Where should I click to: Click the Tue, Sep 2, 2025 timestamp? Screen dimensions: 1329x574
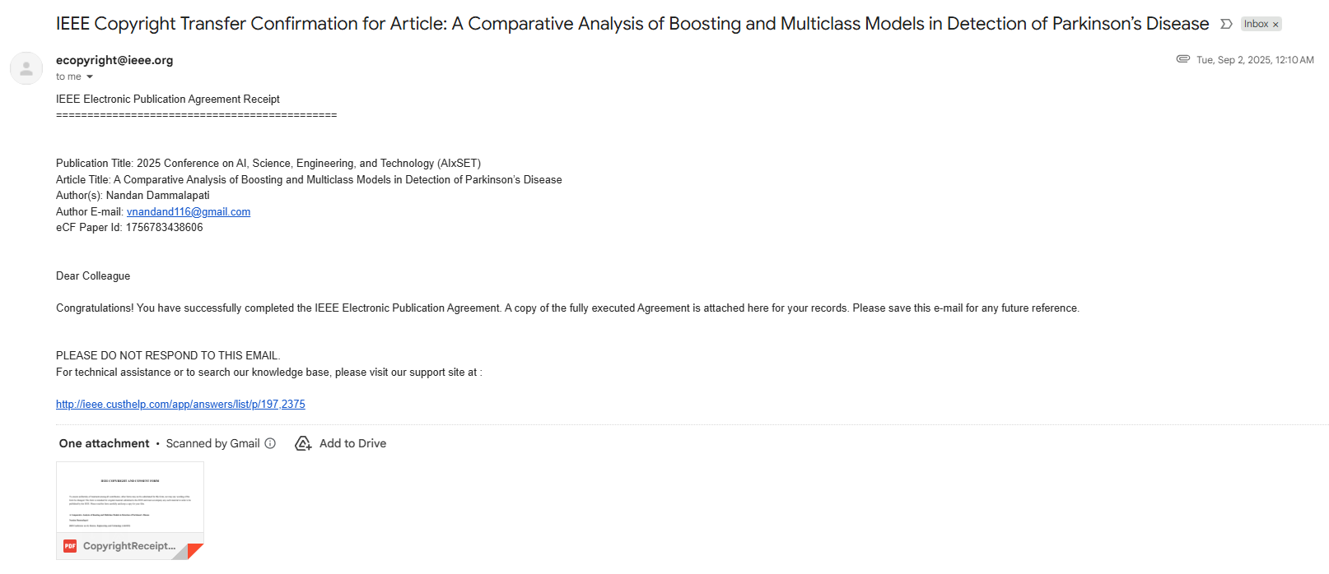tap(1255, 60)
